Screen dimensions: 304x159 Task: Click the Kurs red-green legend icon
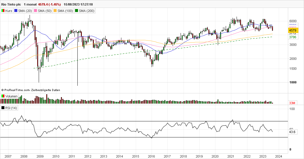point(3,11)
